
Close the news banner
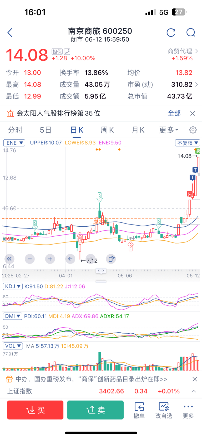[x=195, y=379]
